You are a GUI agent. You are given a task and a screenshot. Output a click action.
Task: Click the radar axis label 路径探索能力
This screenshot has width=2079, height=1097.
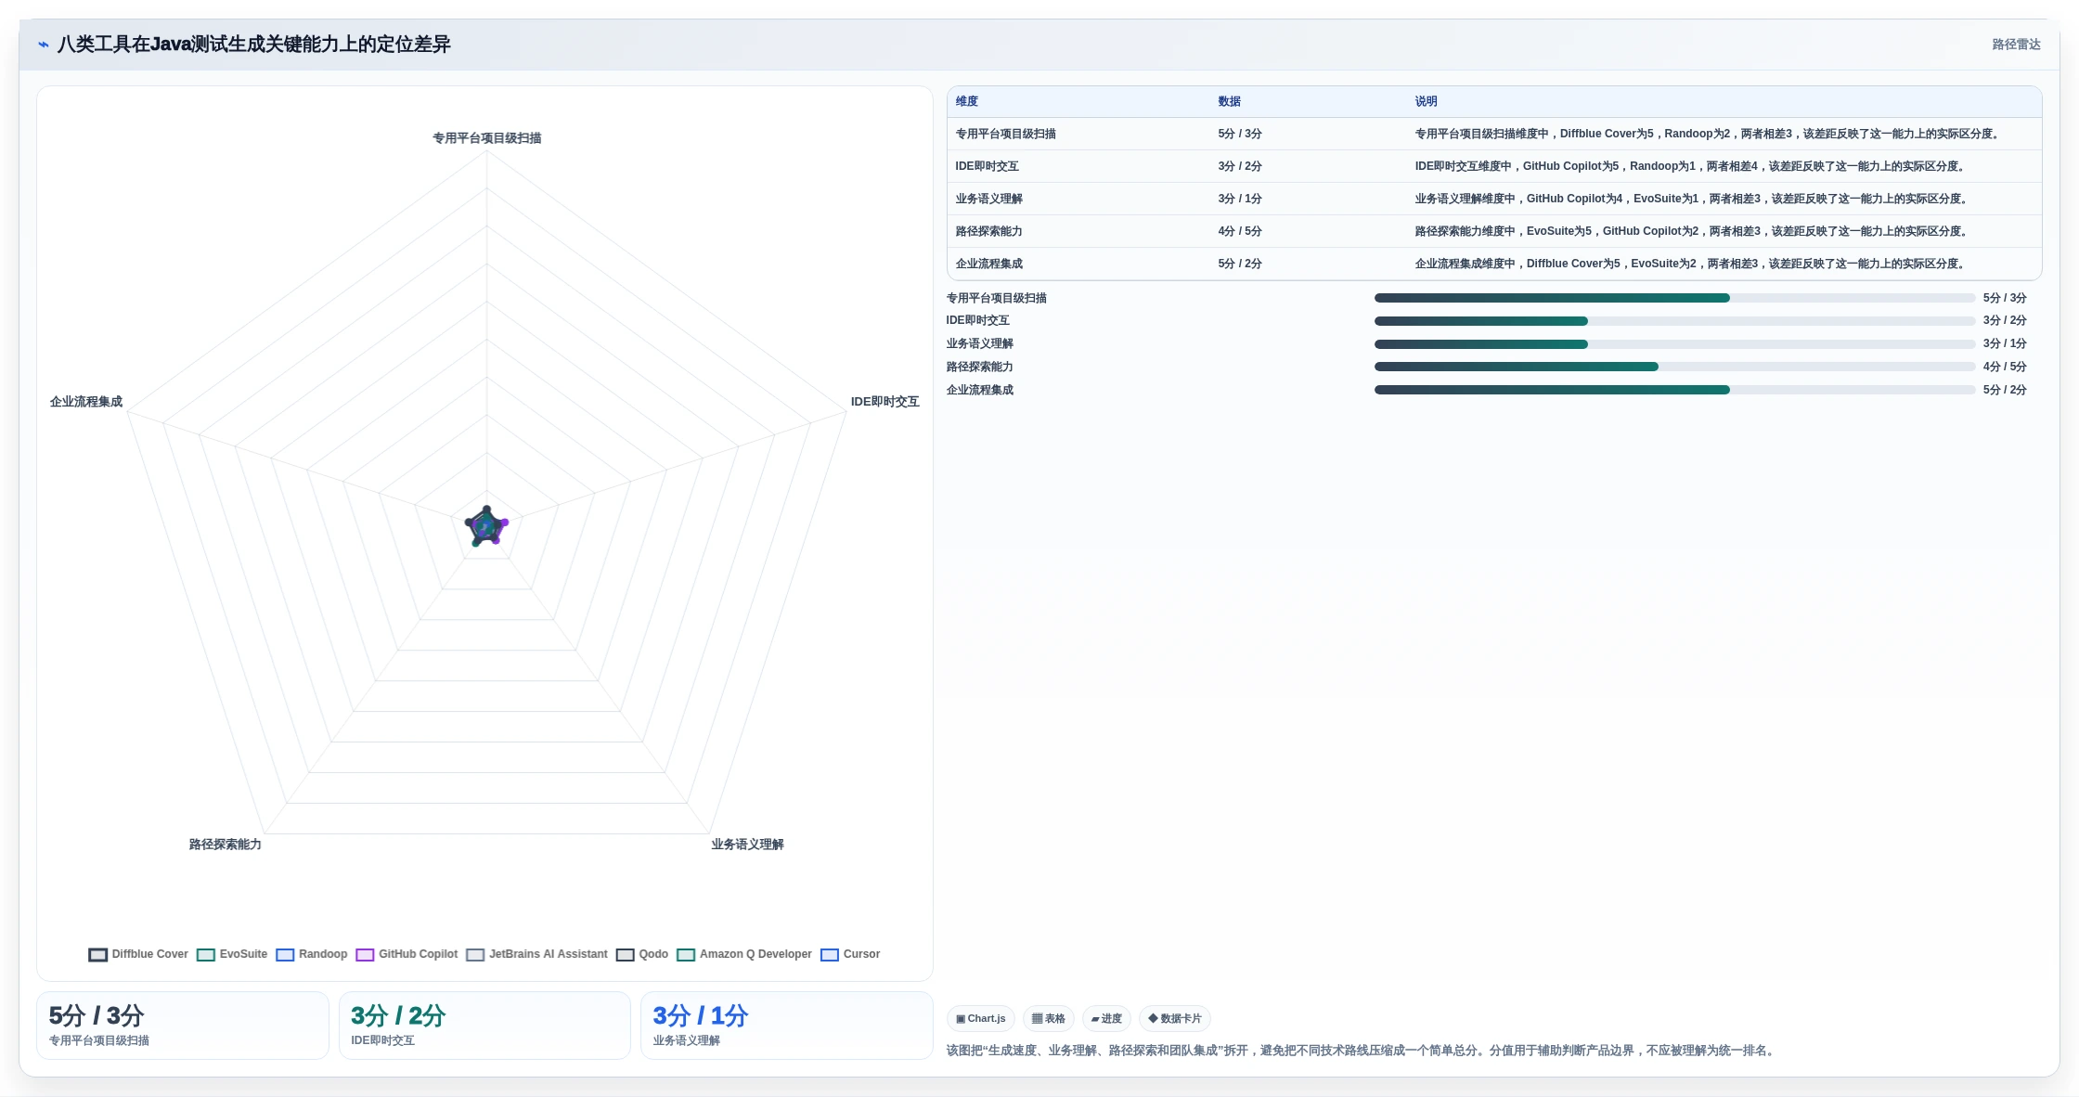click(x=226, y=845)
